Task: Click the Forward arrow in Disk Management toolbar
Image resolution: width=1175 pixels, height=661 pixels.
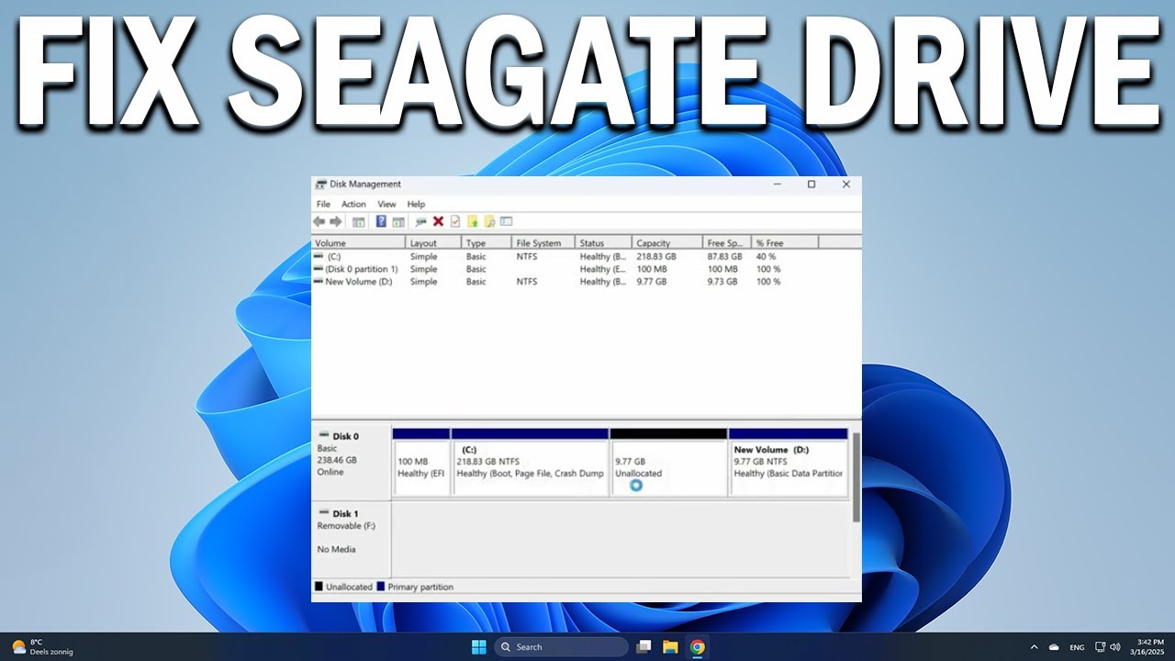Action: point(336,221)
